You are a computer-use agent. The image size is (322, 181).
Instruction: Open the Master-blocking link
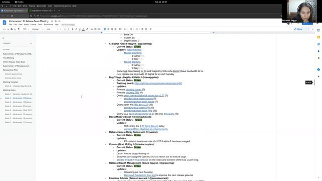point(132,62)
